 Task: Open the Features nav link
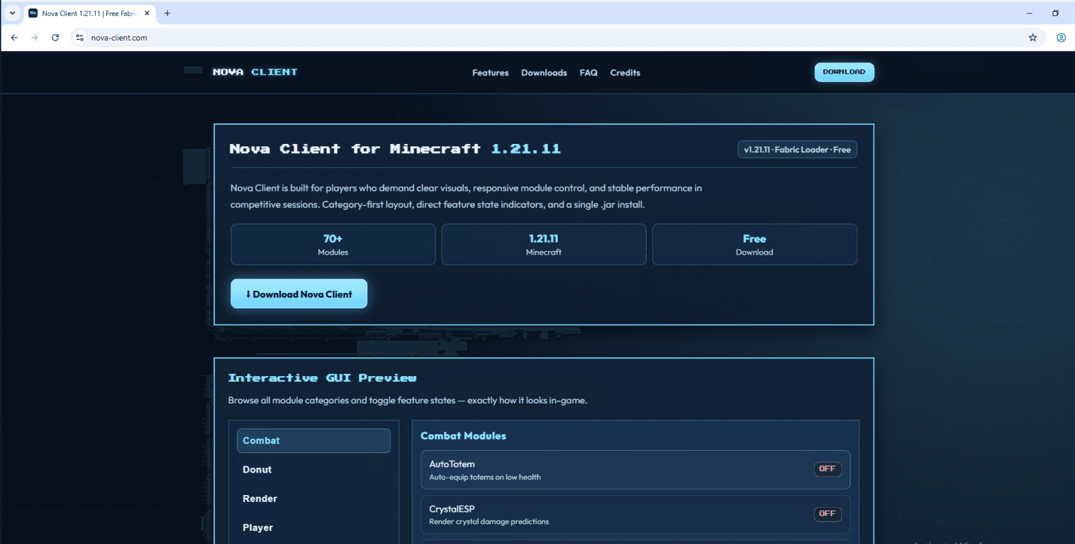point(491,73)
